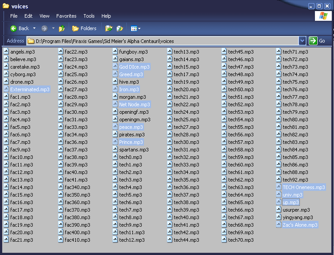
Task: Click the Back navigation button
Action: click(19, 28)
